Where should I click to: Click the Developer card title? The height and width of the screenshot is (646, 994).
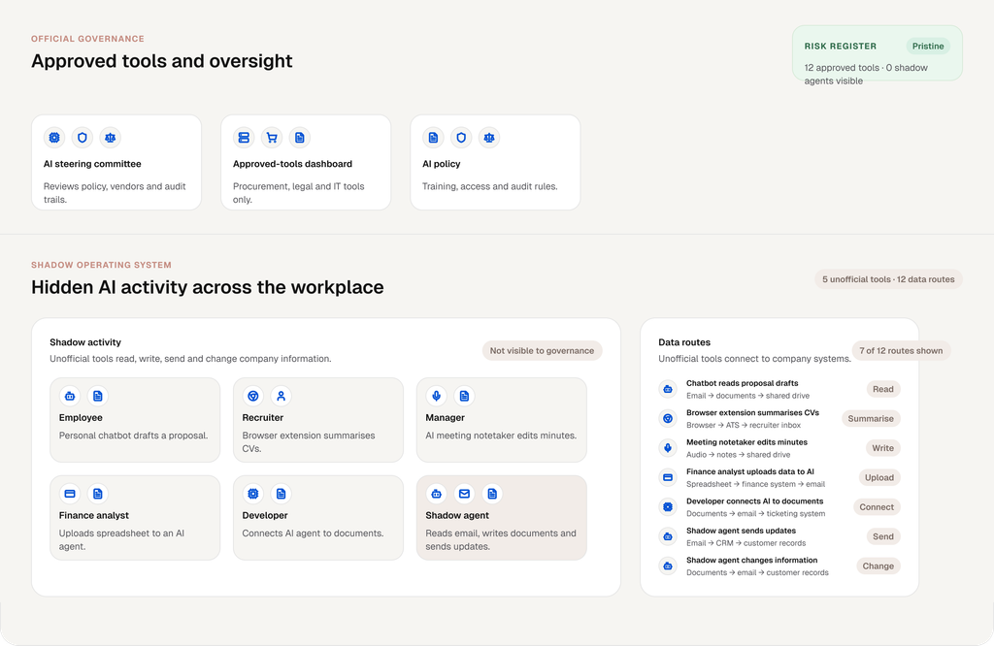tap(265, 515)
